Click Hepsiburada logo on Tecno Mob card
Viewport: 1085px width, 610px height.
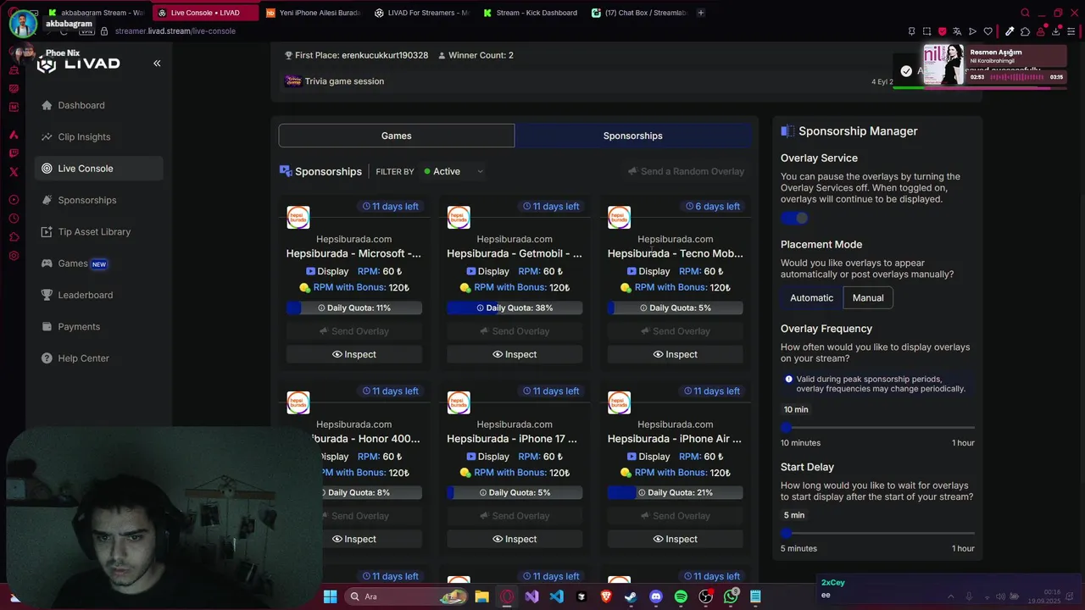tap(619, 217)
